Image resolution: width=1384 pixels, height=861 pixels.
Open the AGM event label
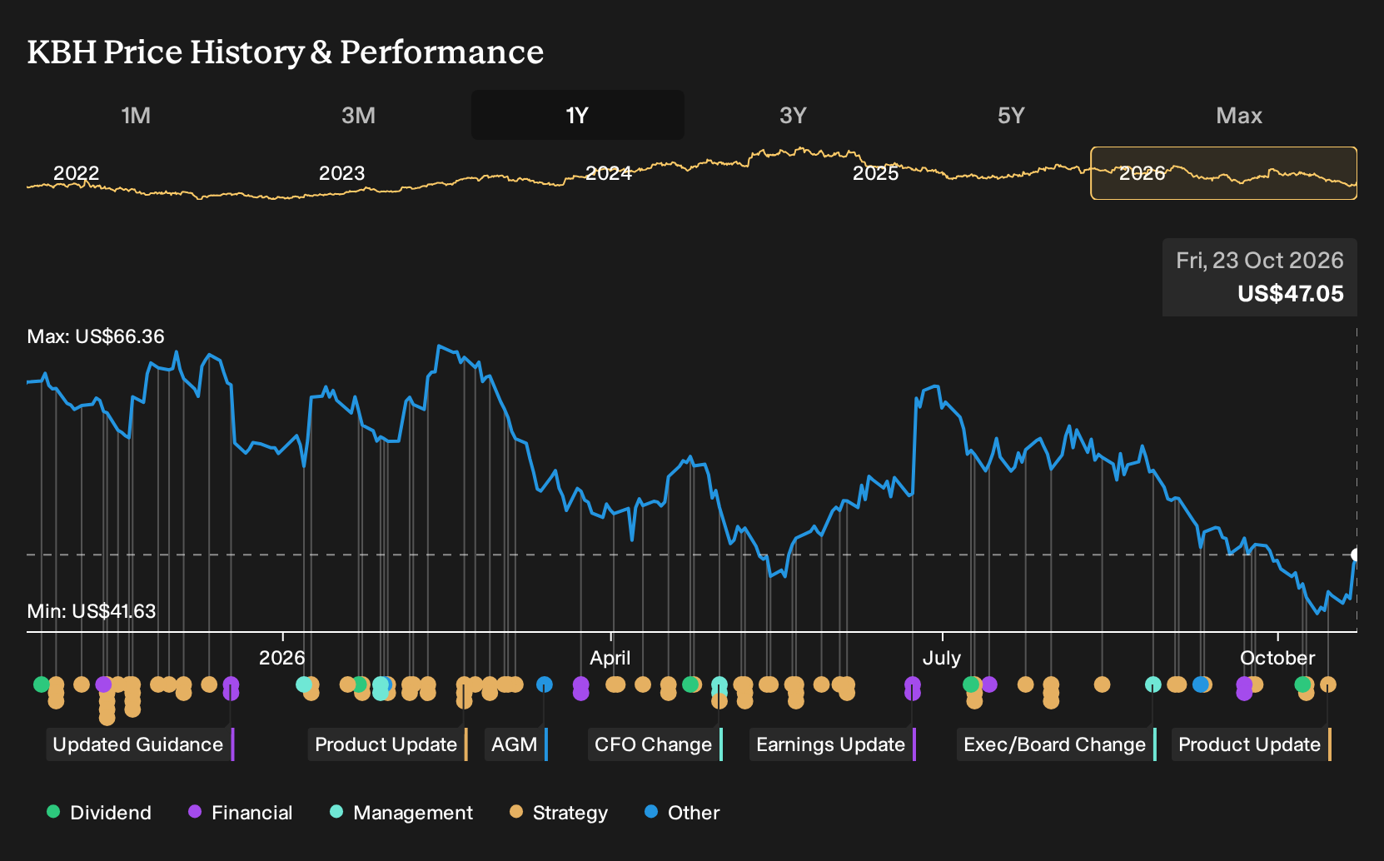[x=515, y=744]
